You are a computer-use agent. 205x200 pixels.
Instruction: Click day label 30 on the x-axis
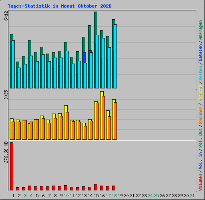[x=186, y=196]
